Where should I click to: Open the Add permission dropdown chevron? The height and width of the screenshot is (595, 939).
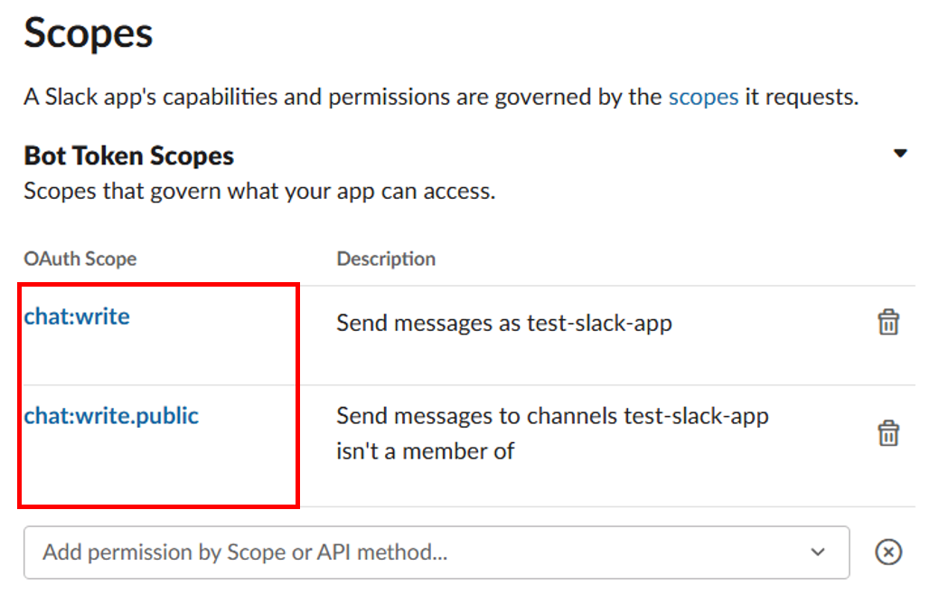pos(818,552)
